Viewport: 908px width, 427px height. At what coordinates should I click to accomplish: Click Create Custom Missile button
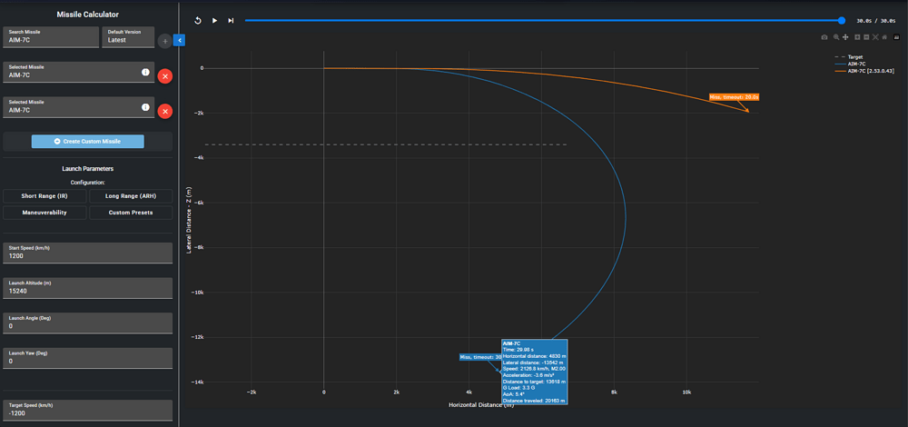88,142
